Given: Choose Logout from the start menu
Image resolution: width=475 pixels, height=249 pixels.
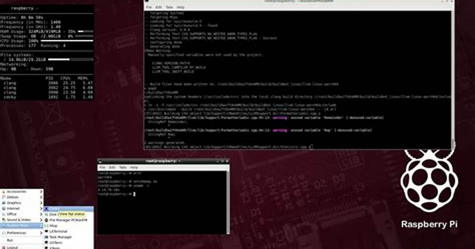Looking at the screenshot, I should [x=22, y=247].
